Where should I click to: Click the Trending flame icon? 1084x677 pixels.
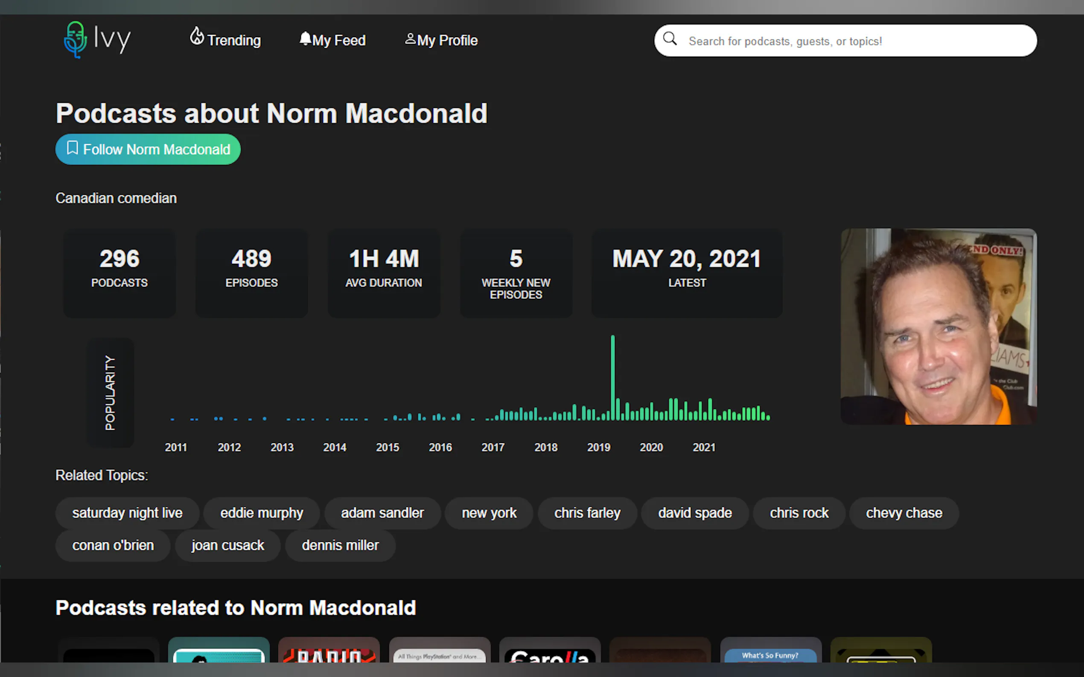[x=197, y=36]
